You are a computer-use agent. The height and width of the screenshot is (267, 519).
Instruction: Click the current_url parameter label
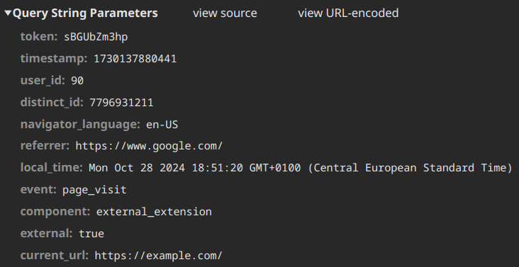point(55,256)
